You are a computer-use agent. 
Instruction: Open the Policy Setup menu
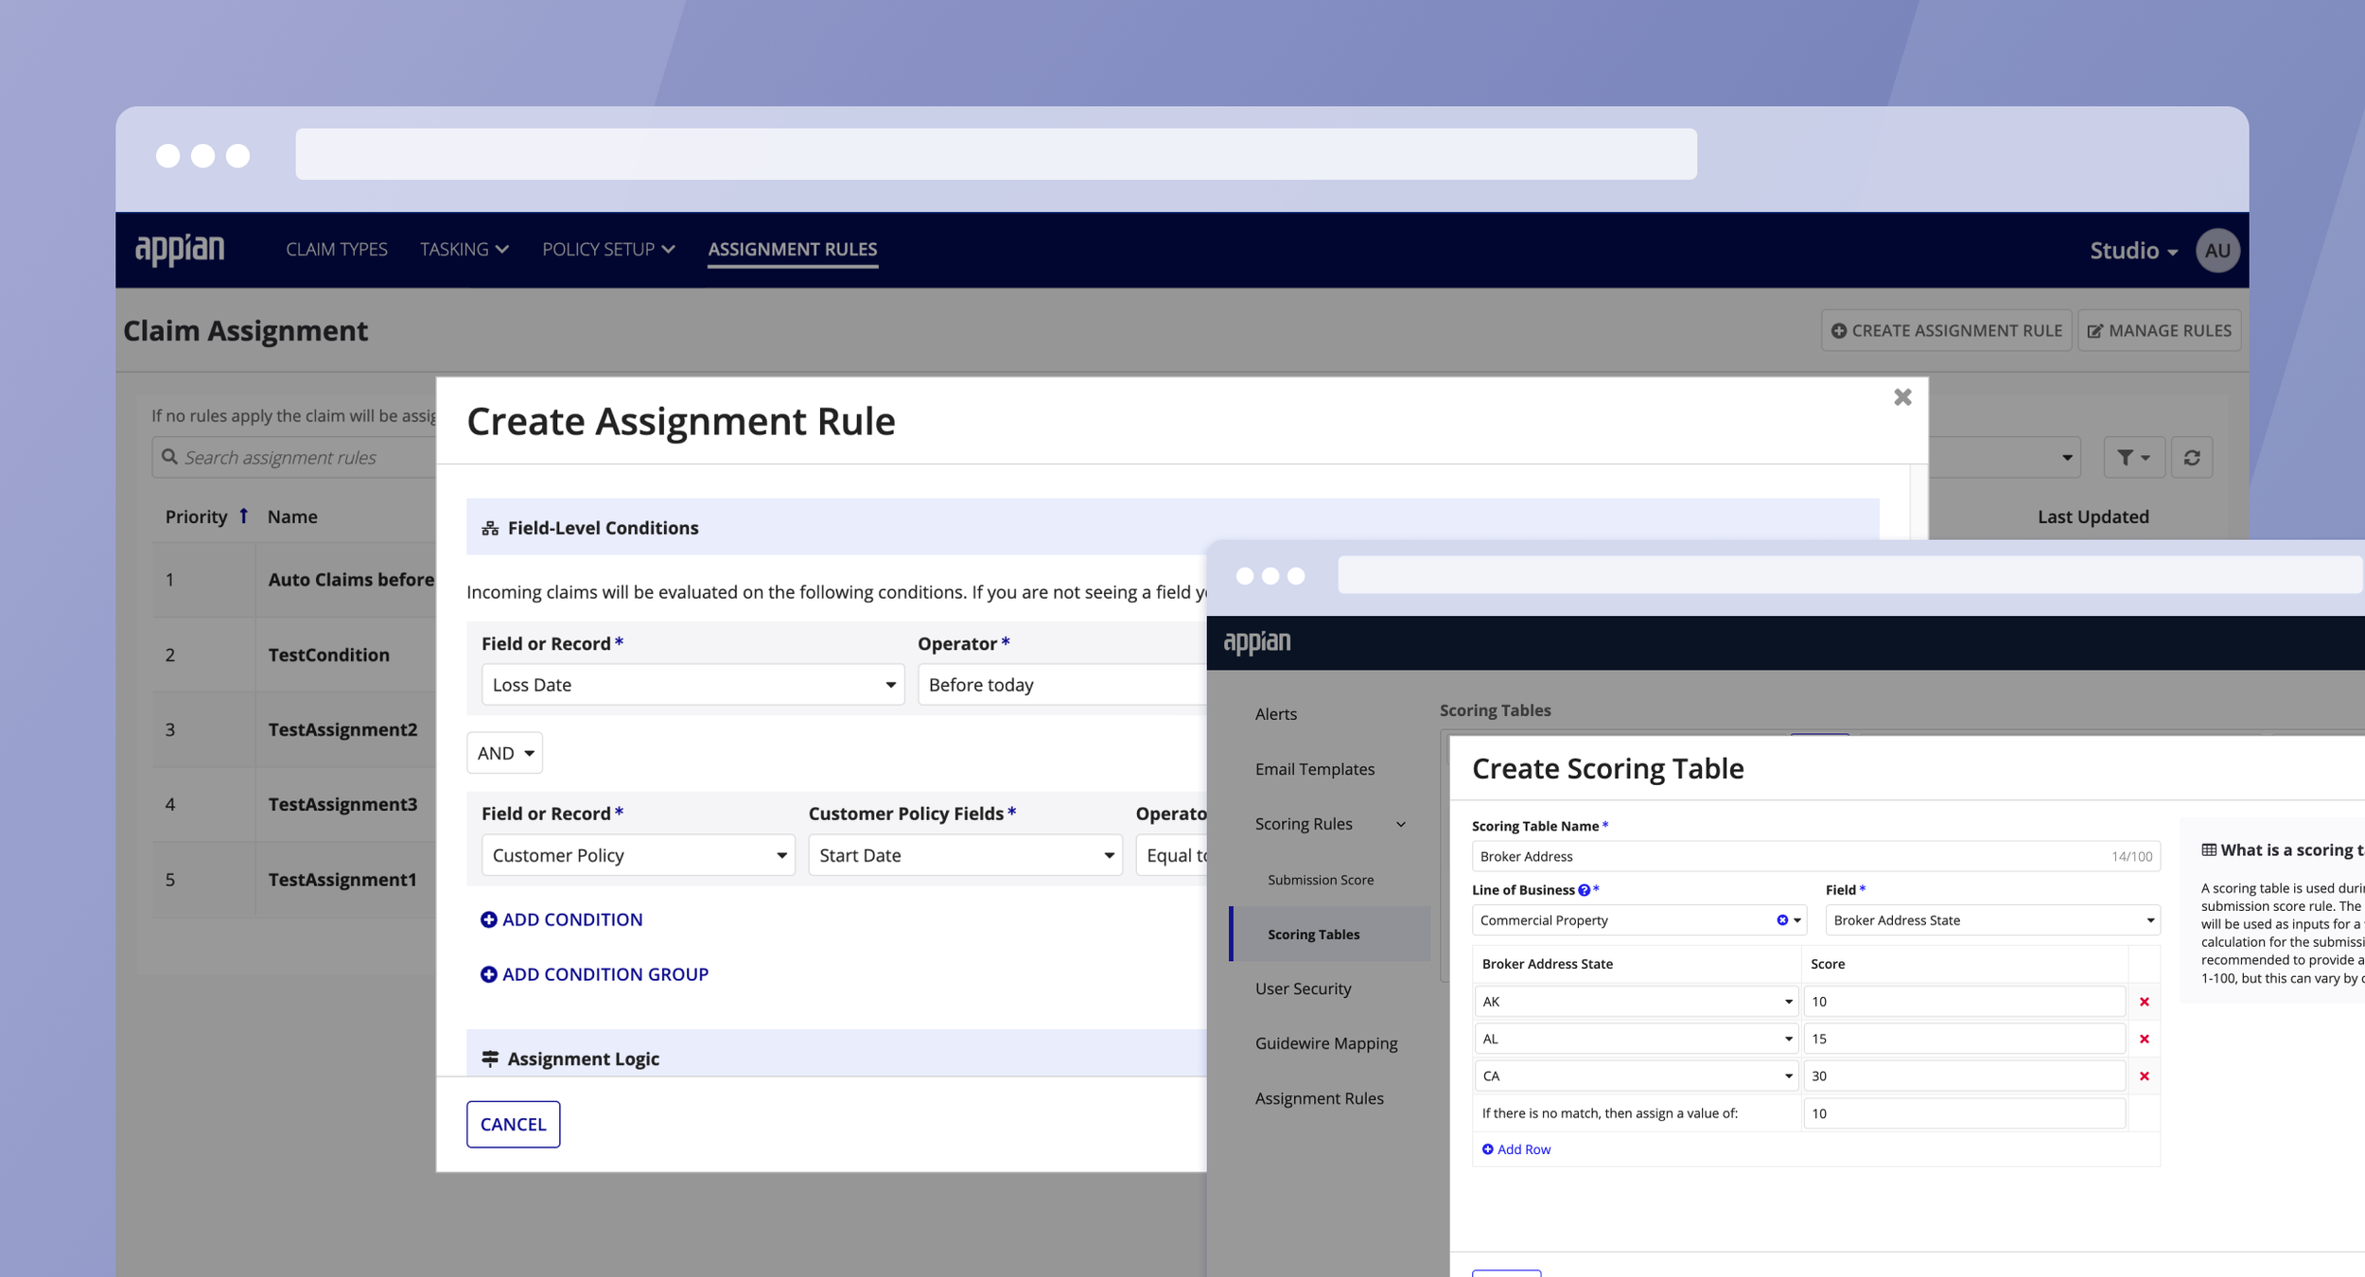(x=607, y=250)
